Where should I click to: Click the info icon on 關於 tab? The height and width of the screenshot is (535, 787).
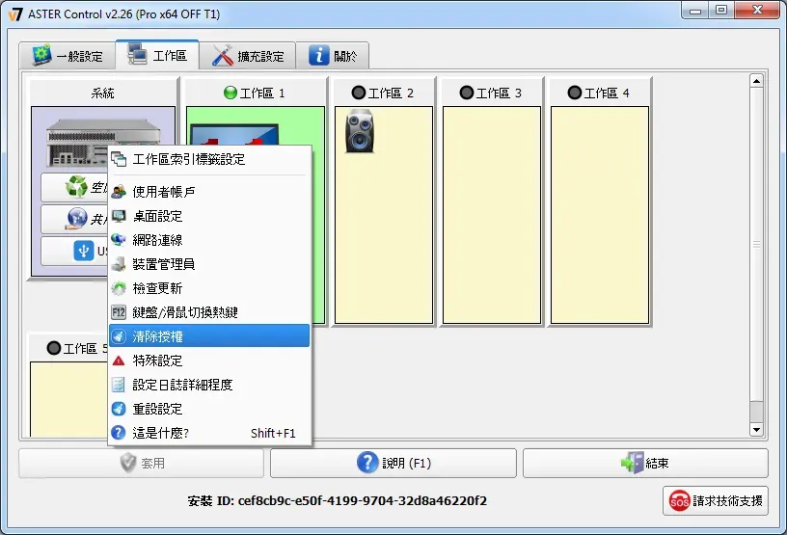coord(318,55)
